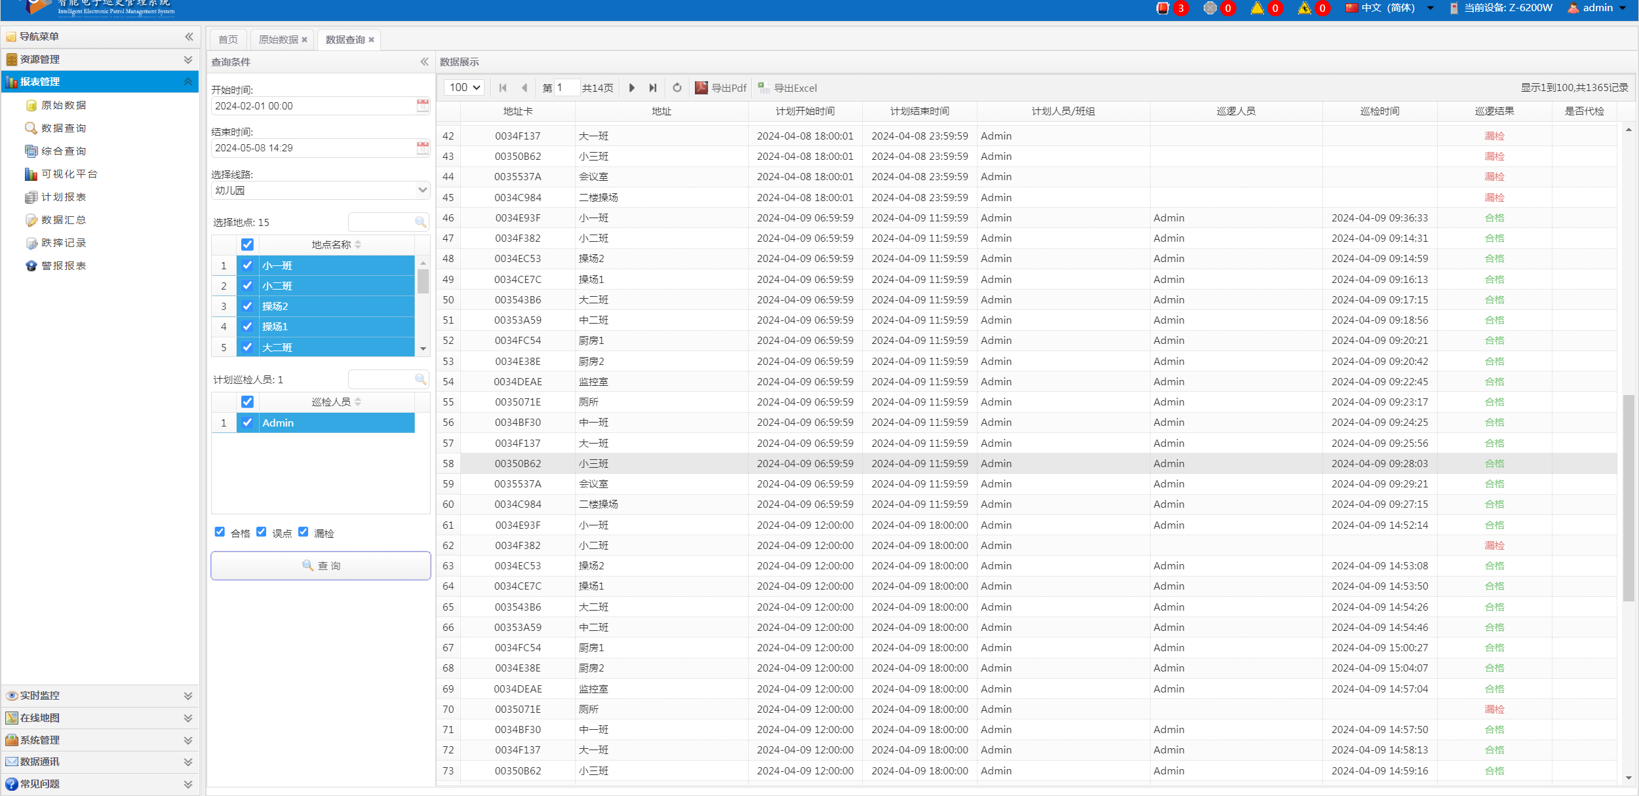Click patrol personnel search magnifier icon
This screenshot has height=796, width=1639.
(x=420, y=379)
